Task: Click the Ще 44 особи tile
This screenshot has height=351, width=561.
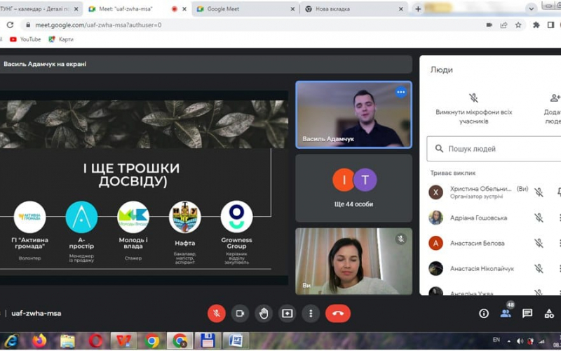Action: (x=353, y=188)
